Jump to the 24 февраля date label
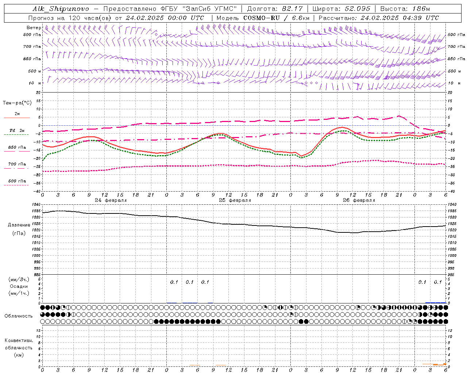This screenshot has height=373, width=467. coord(111,200)
